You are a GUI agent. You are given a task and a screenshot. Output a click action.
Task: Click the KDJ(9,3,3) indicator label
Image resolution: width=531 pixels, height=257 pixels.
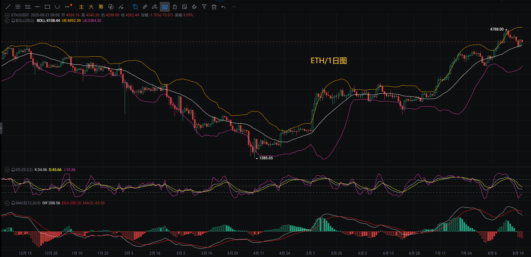[x=24, y=170]
